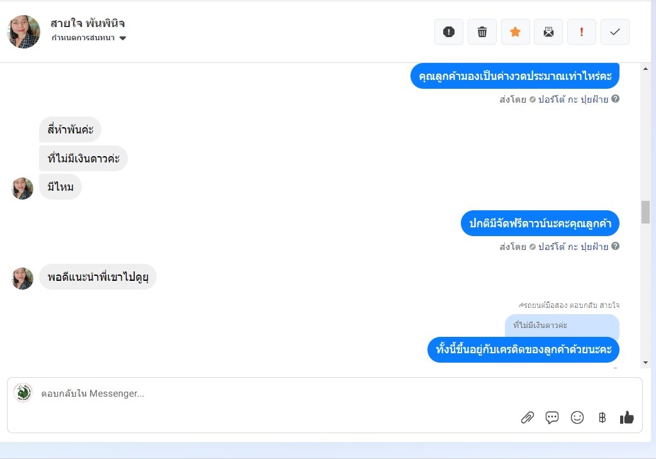Mark conversation done with checkmark
The width and height of the screenshot is (656, 459).
pyautogui.click(x=614, y=32)
